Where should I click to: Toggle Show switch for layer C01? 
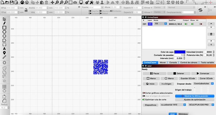coord(193,24)
